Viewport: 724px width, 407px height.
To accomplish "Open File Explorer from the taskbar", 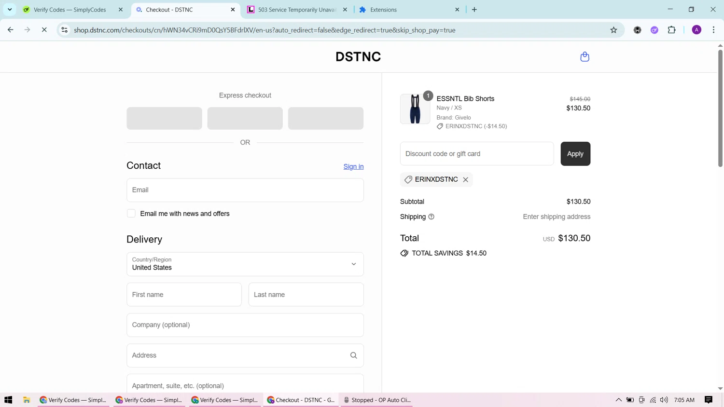I will tap(27, 400).
